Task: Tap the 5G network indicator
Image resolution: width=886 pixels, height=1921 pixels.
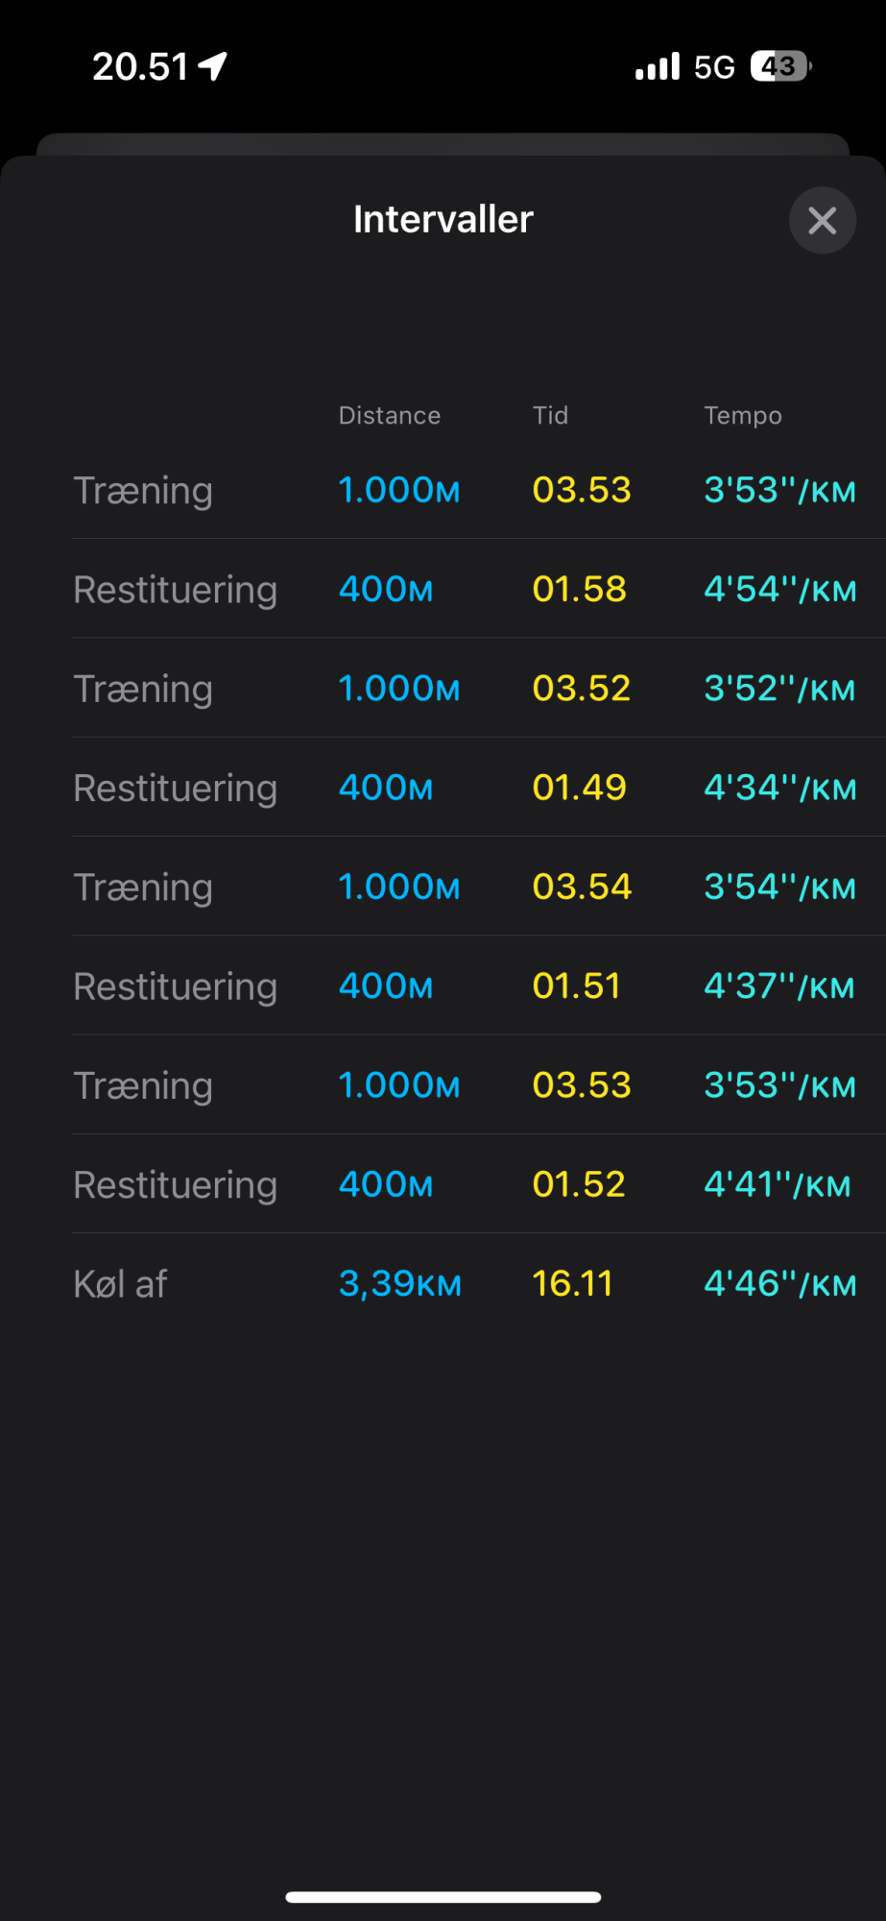Action: tap(714, 67)
